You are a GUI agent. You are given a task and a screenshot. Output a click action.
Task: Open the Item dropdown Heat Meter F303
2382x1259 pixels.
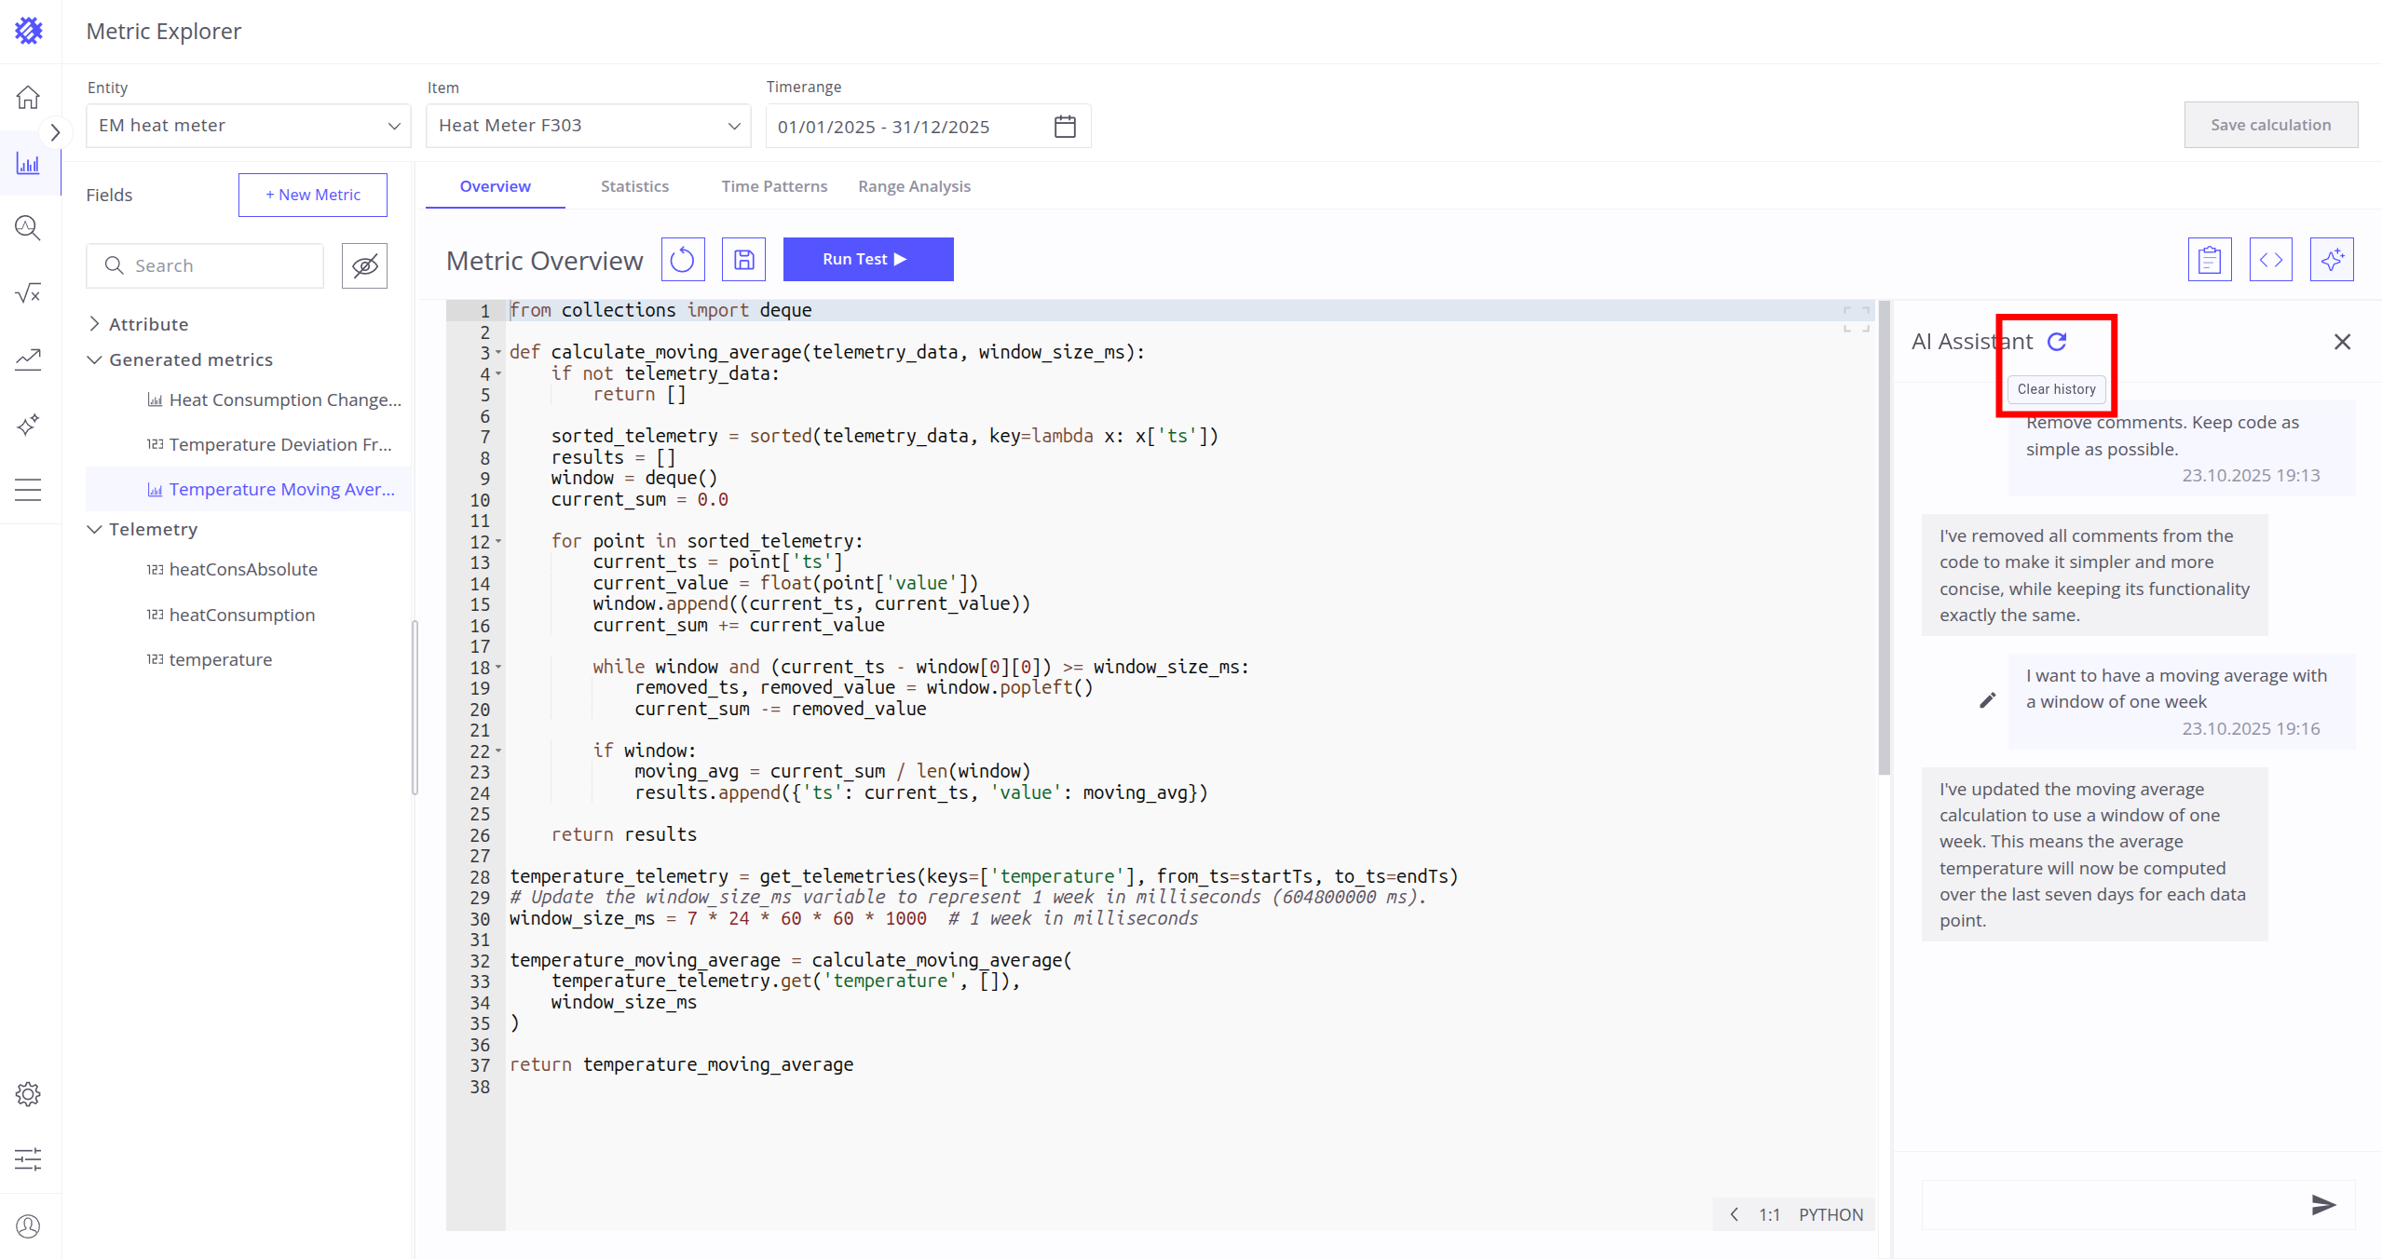point(588,126)
